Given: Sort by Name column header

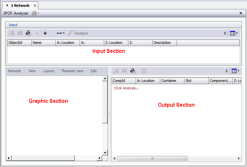Looking at the screenshot, I should click(44, 43).
